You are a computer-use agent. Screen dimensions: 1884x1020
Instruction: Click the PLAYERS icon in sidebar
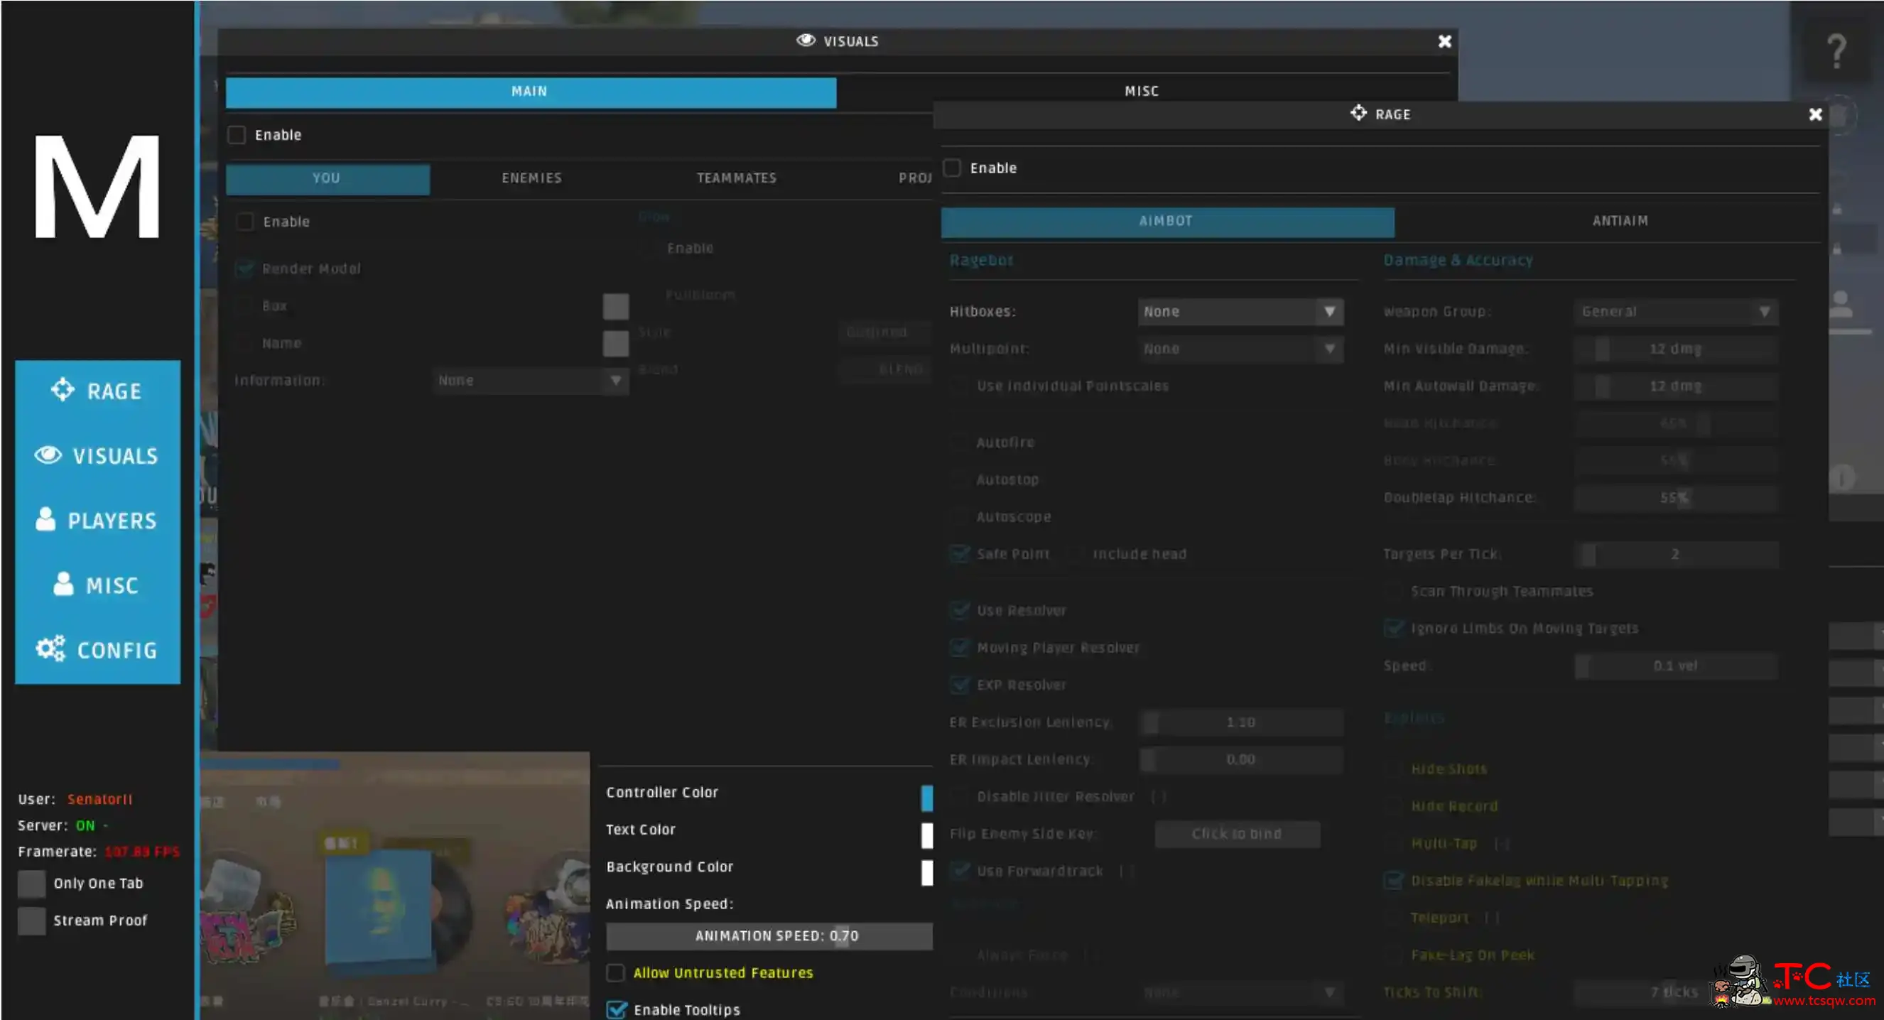(98, 520)
